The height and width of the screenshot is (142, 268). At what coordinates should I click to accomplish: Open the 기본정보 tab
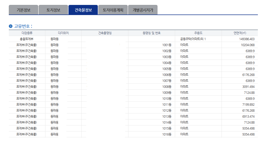point(23,10)
